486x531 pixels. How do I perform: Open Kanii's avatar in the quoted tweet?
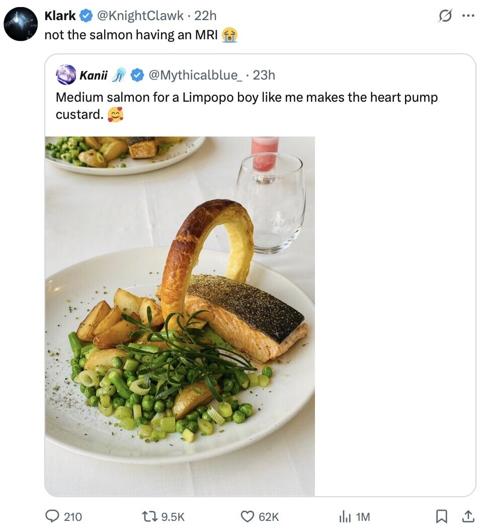point(66,75)
